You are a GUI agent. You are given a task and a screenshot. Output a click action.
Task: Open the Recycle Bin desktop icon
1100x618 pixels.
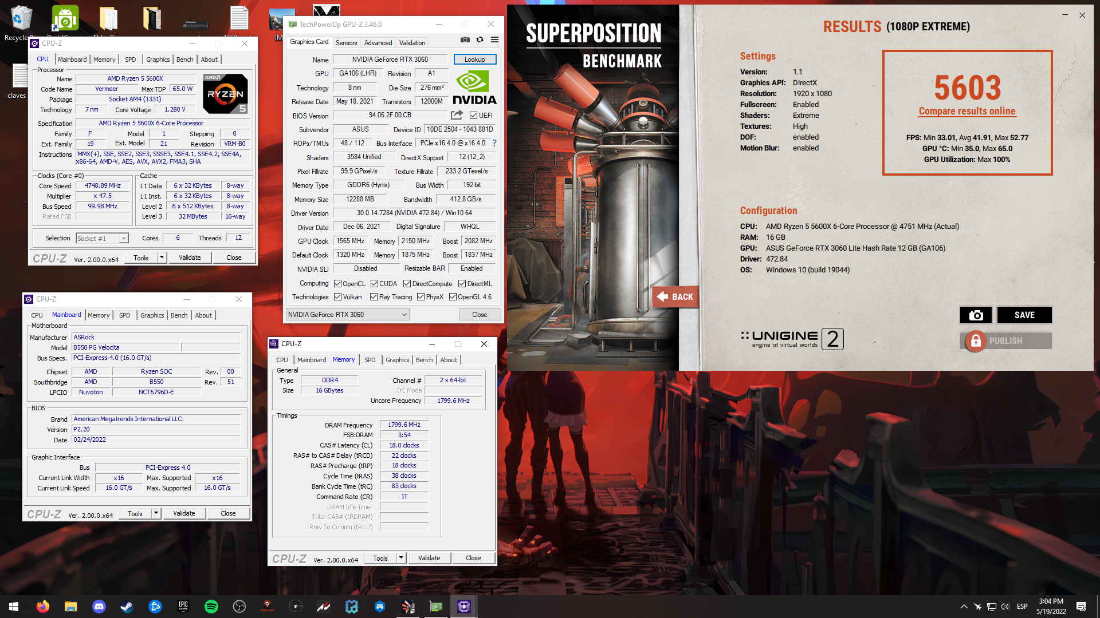click(20, 23)
